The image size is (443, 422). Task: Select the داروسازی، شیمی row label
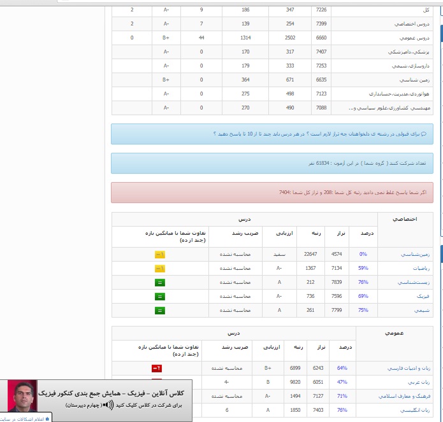point(410,66)
